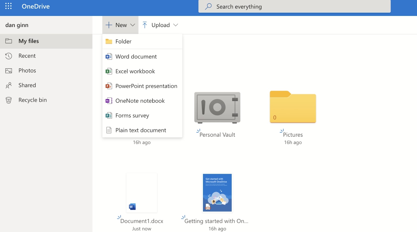
Task: Click Word badge on Document1 thumbnail
Action: pos(132,207)
